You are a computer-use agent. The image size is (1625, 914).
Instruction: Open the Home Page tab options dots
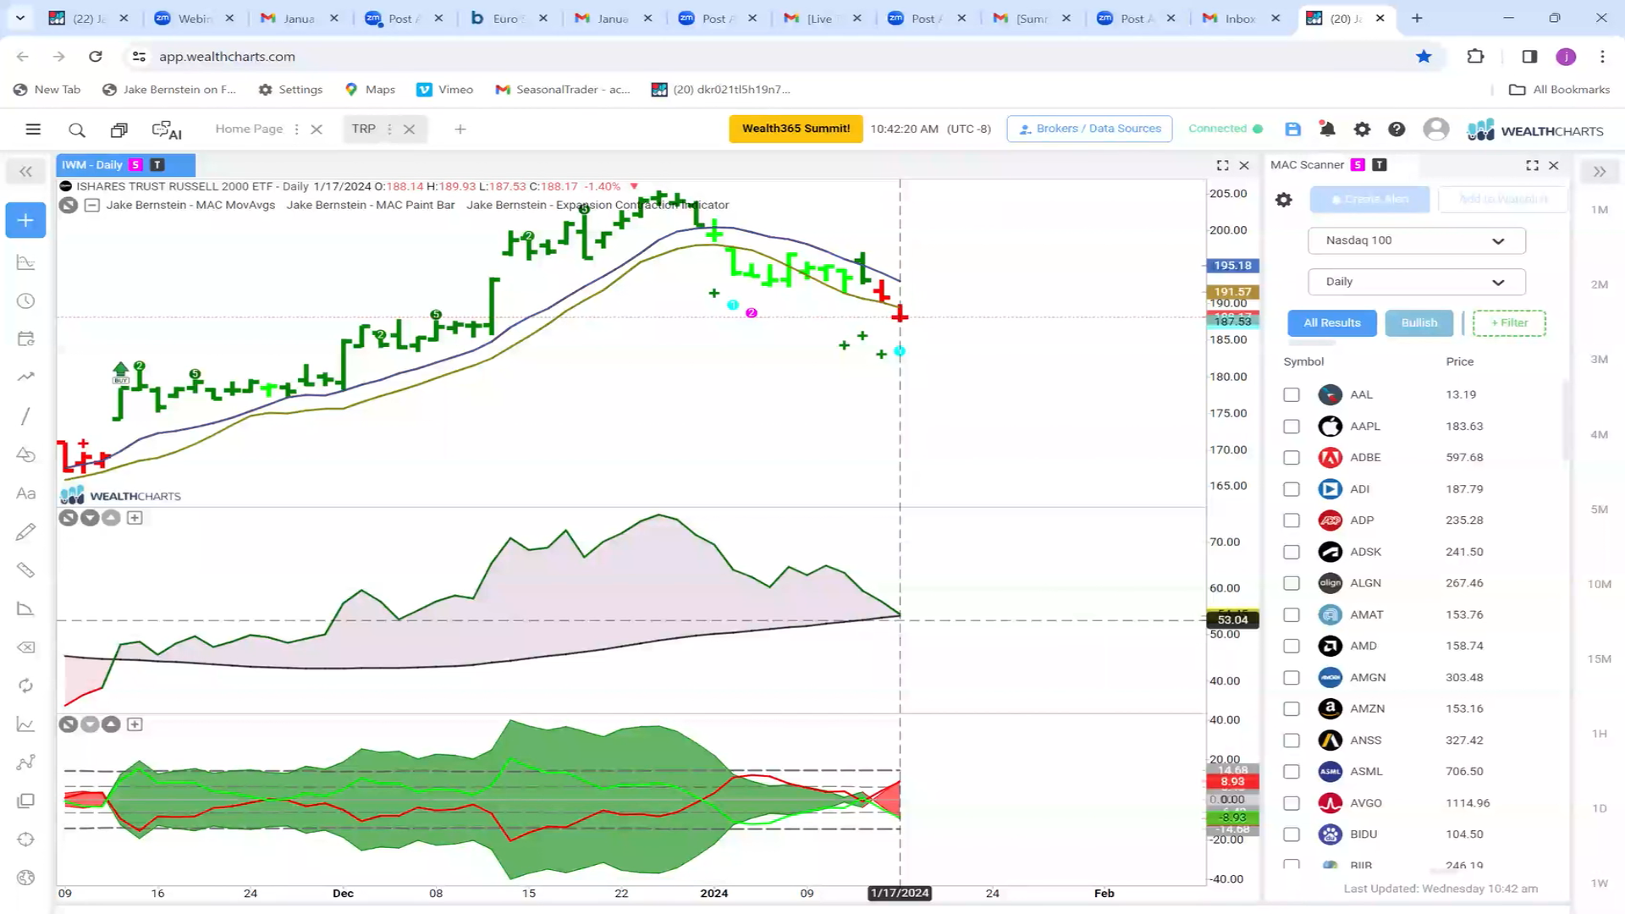tap(296, 129)
